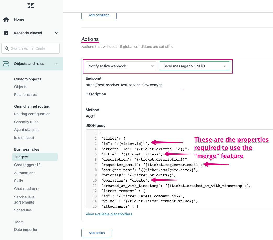Expand the Recently viewed chevron
Viewport: 273px width, 240px height.
coord(57,33)
